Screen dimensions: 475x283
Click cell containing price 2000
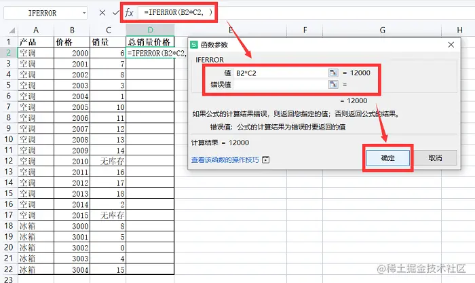[72, 53]
